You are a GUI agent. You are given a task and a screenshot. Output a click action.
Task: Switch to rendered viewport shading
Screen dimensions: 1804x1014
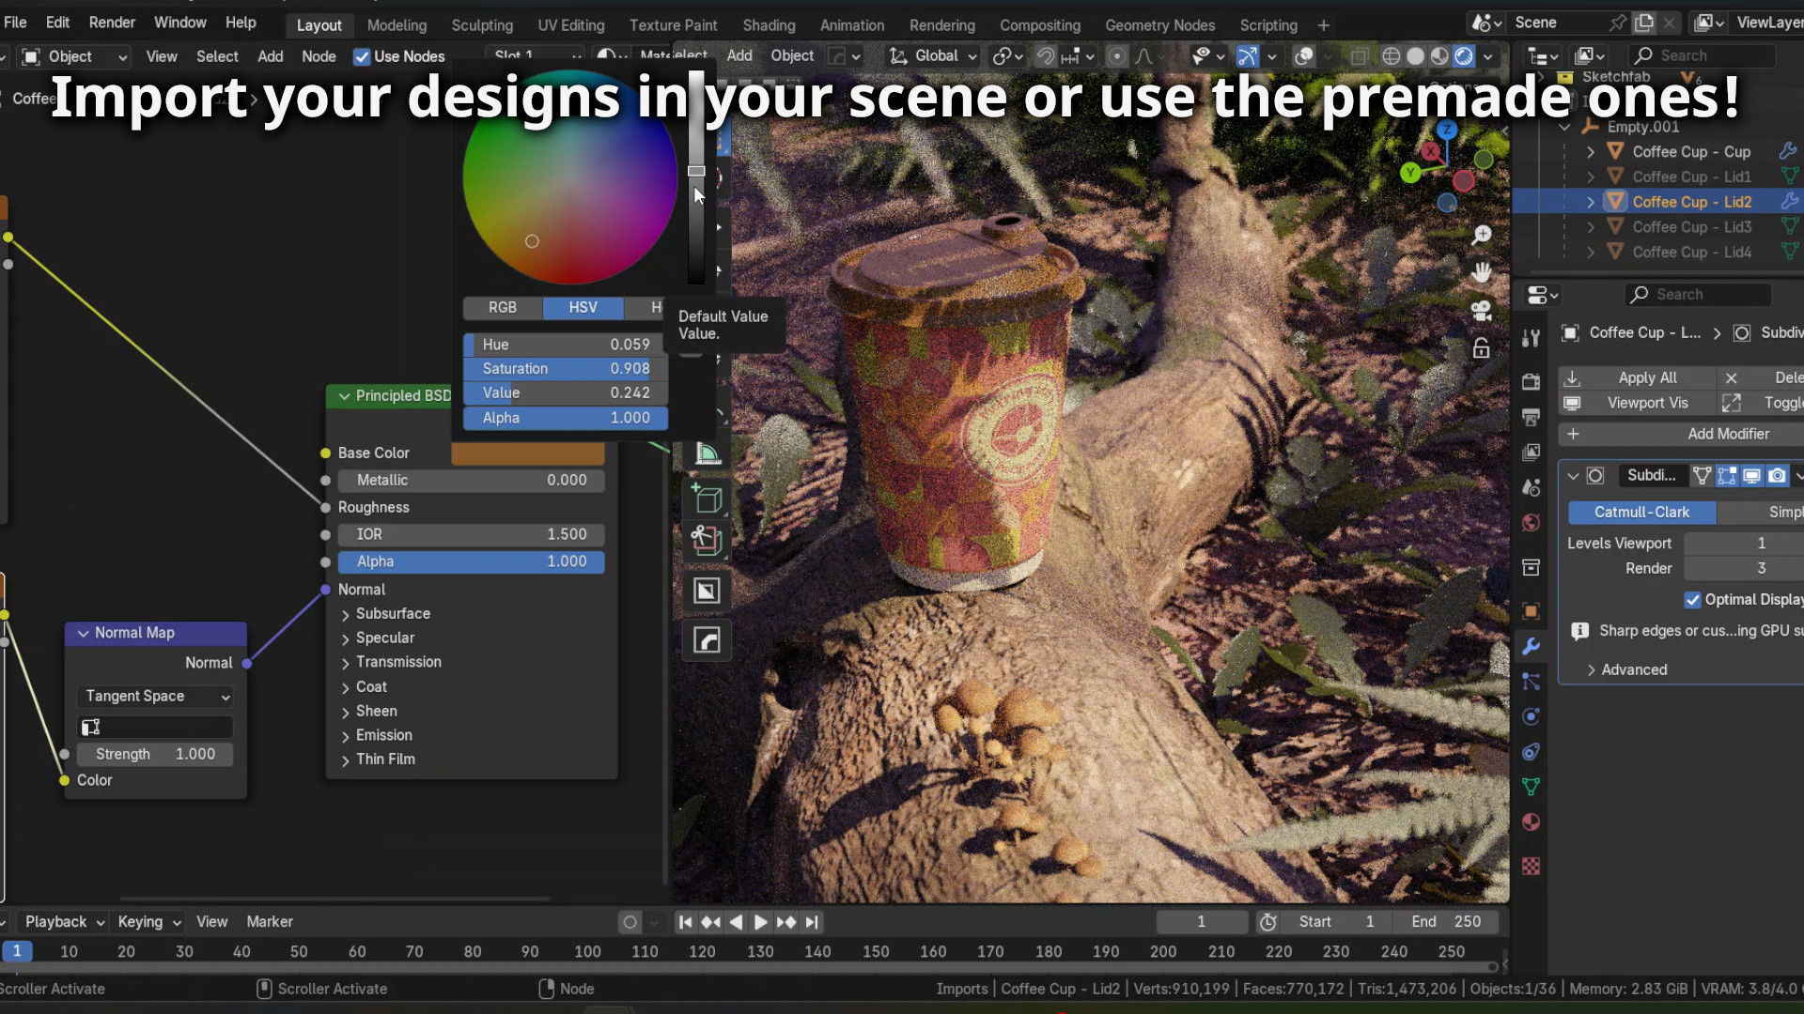pyautogui.click(x=1464, y=56)
